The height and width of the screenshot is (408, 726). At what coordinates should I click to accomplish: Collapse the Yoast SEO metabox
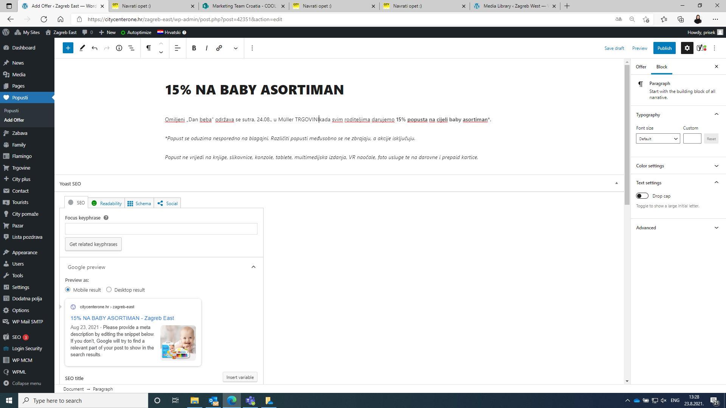[616, 184]
